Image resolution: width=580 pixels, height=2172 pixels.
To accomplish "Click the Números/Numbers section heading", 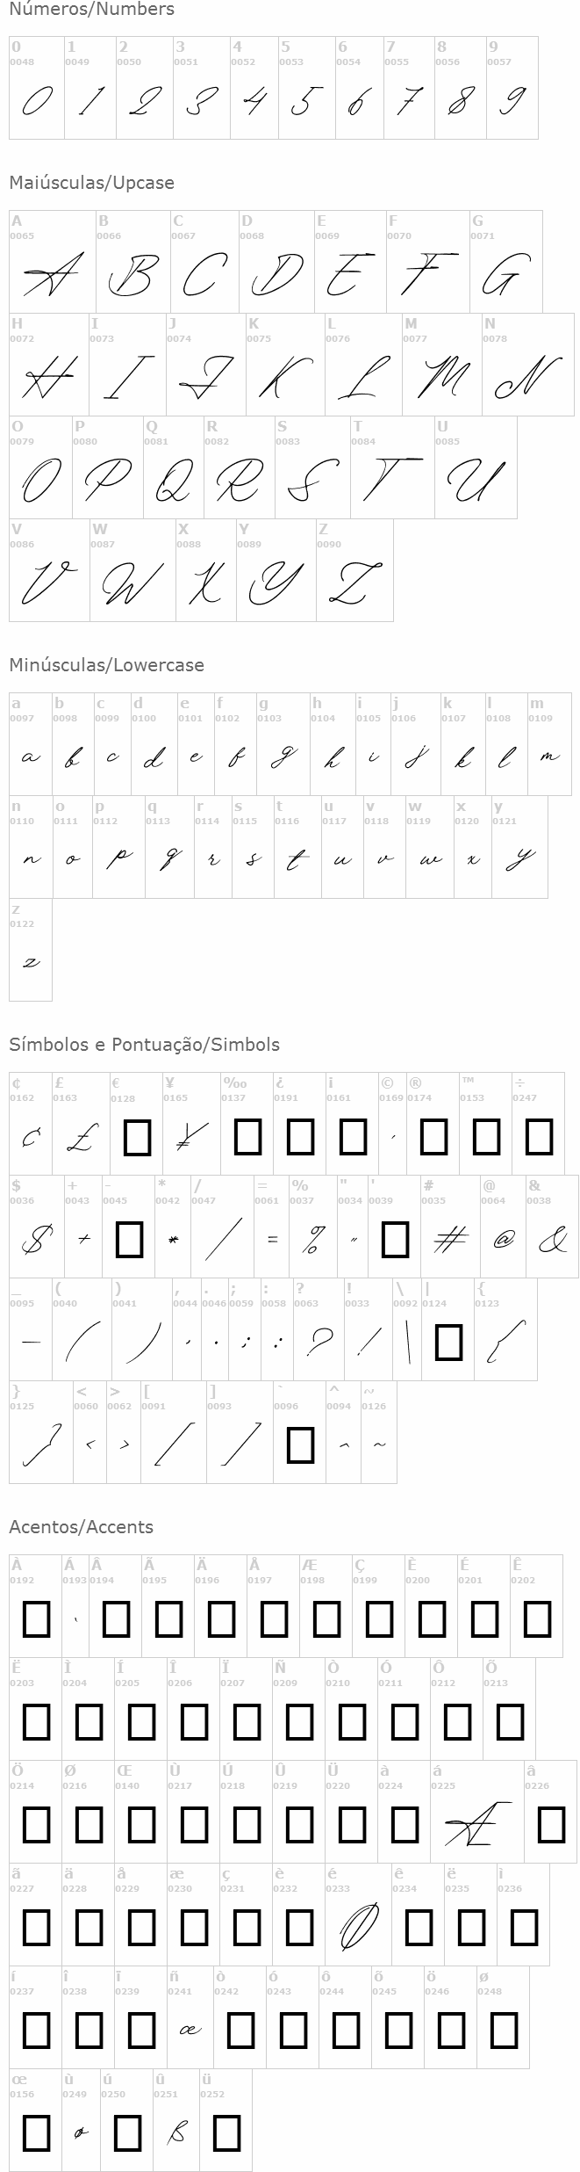I will pyautogui.click(x=91, y=10).
